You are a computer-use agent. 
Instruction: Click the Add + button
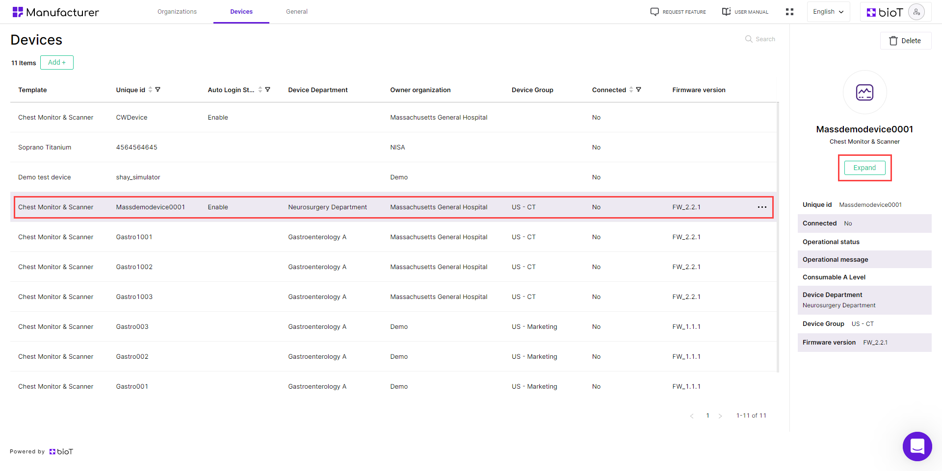pyautogui.click(x=57, y=63)
